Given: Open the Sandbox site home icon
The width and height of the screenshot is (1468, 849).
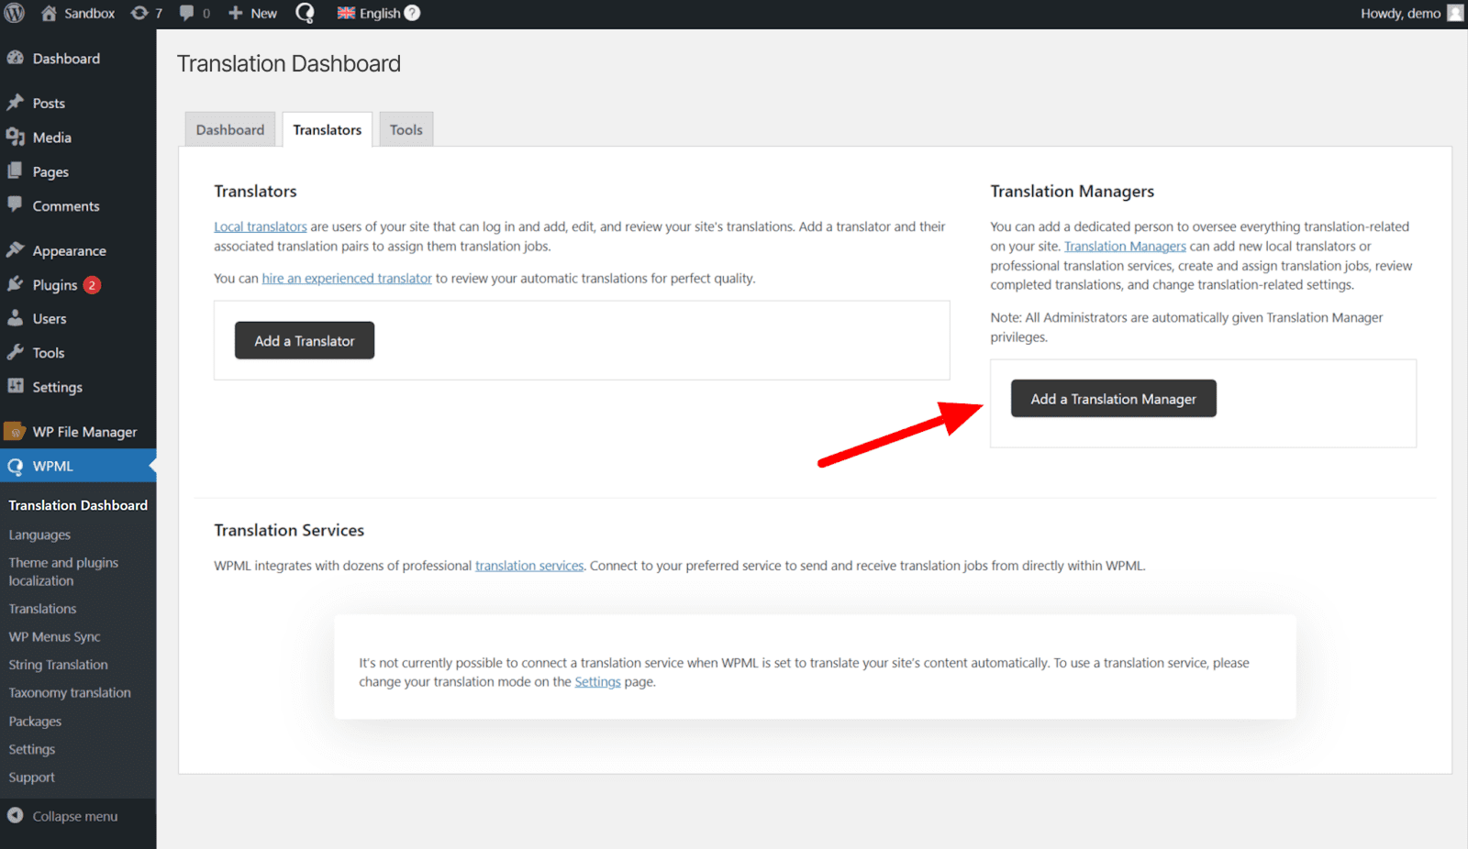Looking at the screenshot, I should 49,13.
